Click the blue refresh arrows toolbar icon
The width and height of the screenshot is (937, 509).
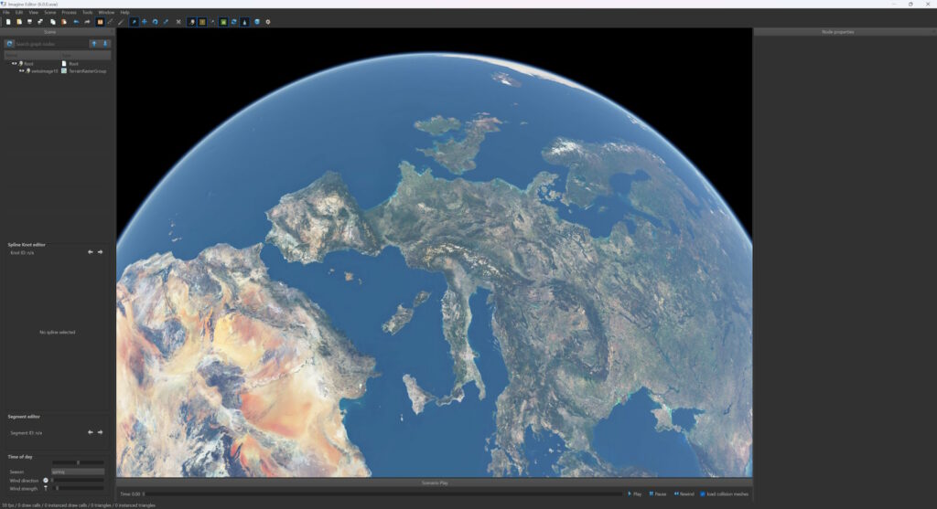pos(233,22)
